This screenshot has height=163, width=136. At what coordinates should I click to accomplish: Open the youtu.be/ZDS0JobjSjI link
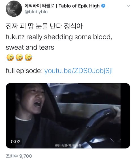coord(78,71)
